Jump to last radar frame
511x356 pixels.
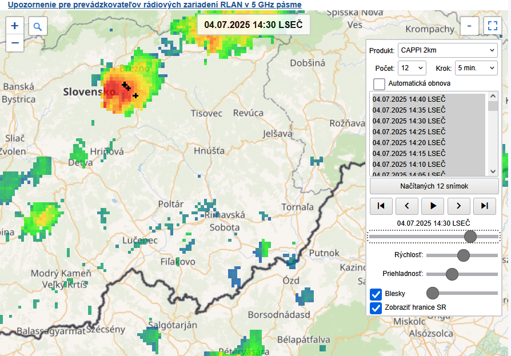pyautogui.click(x=485, y=206)
